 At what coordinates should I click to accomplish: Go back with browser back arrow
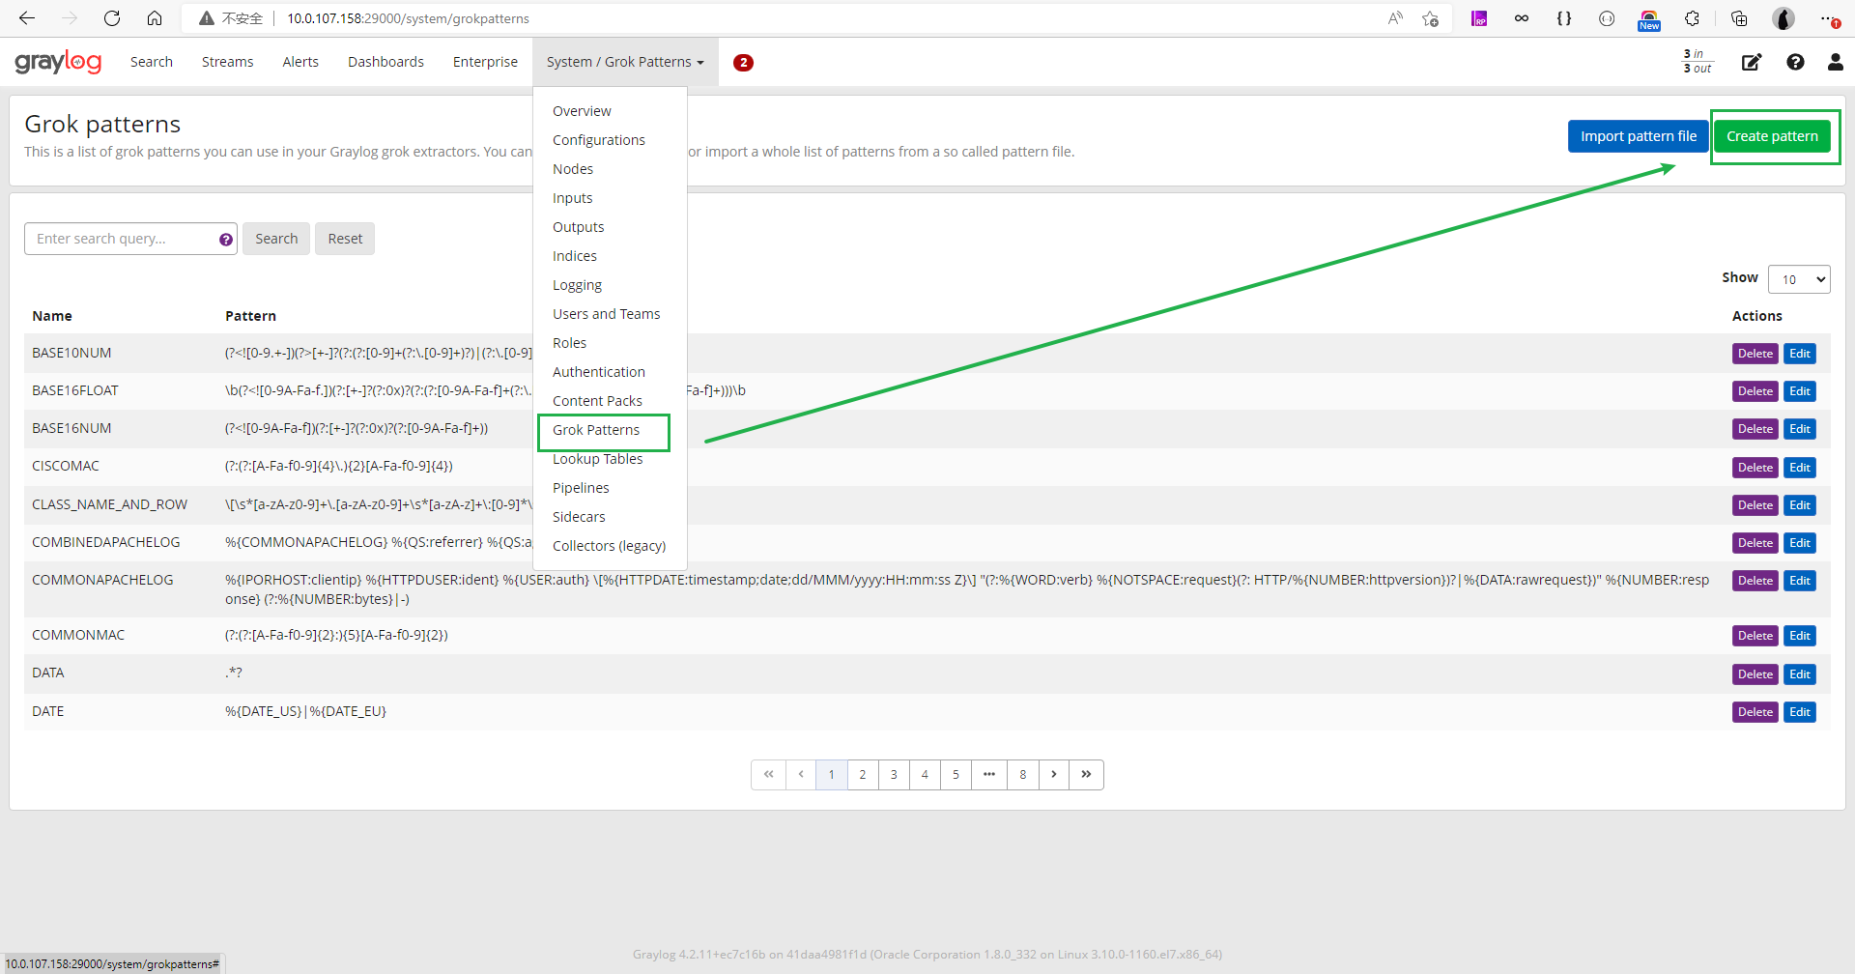click(27, 18)
